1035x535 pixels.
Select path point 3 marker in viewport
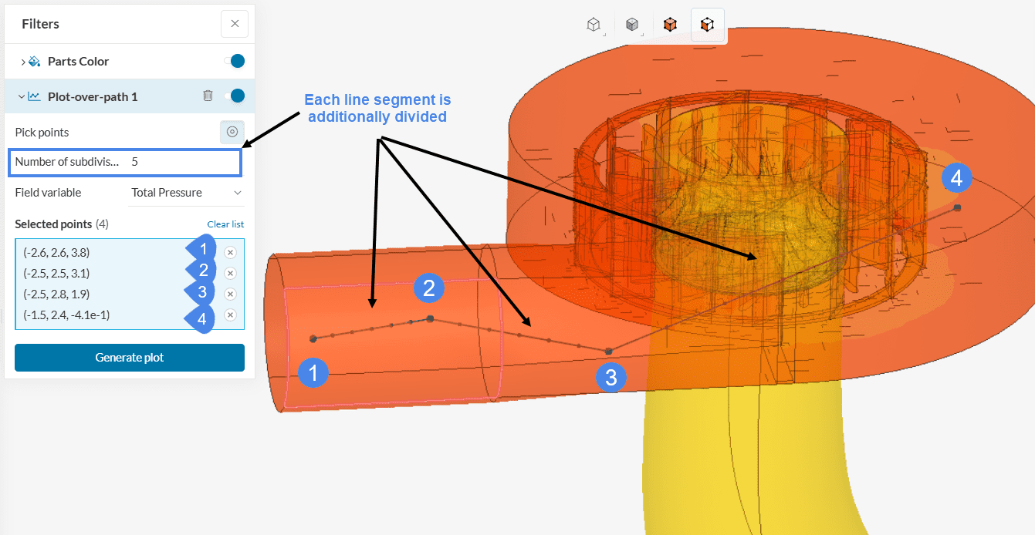608,352
